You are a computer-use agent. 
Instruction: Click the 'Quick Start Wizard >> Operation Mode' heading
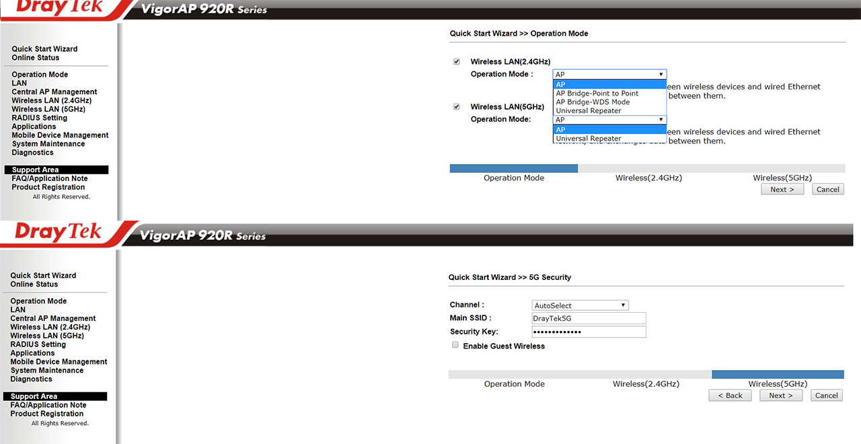[x=519, y=34]
